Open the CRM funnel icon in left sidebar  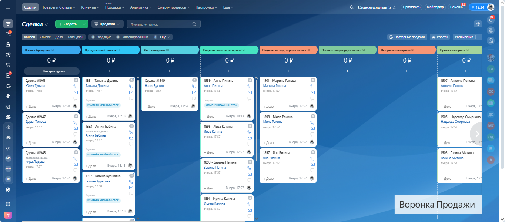click(x=8, y=24)
